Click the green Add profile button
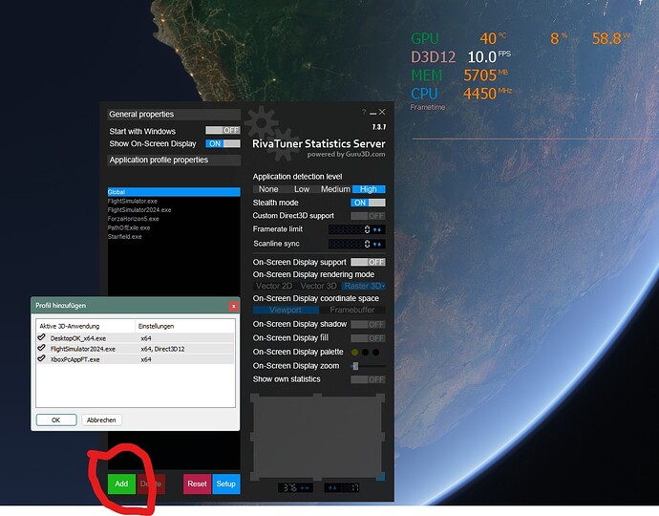The height and width of the screenshot is (516, 659). [121, 484]
